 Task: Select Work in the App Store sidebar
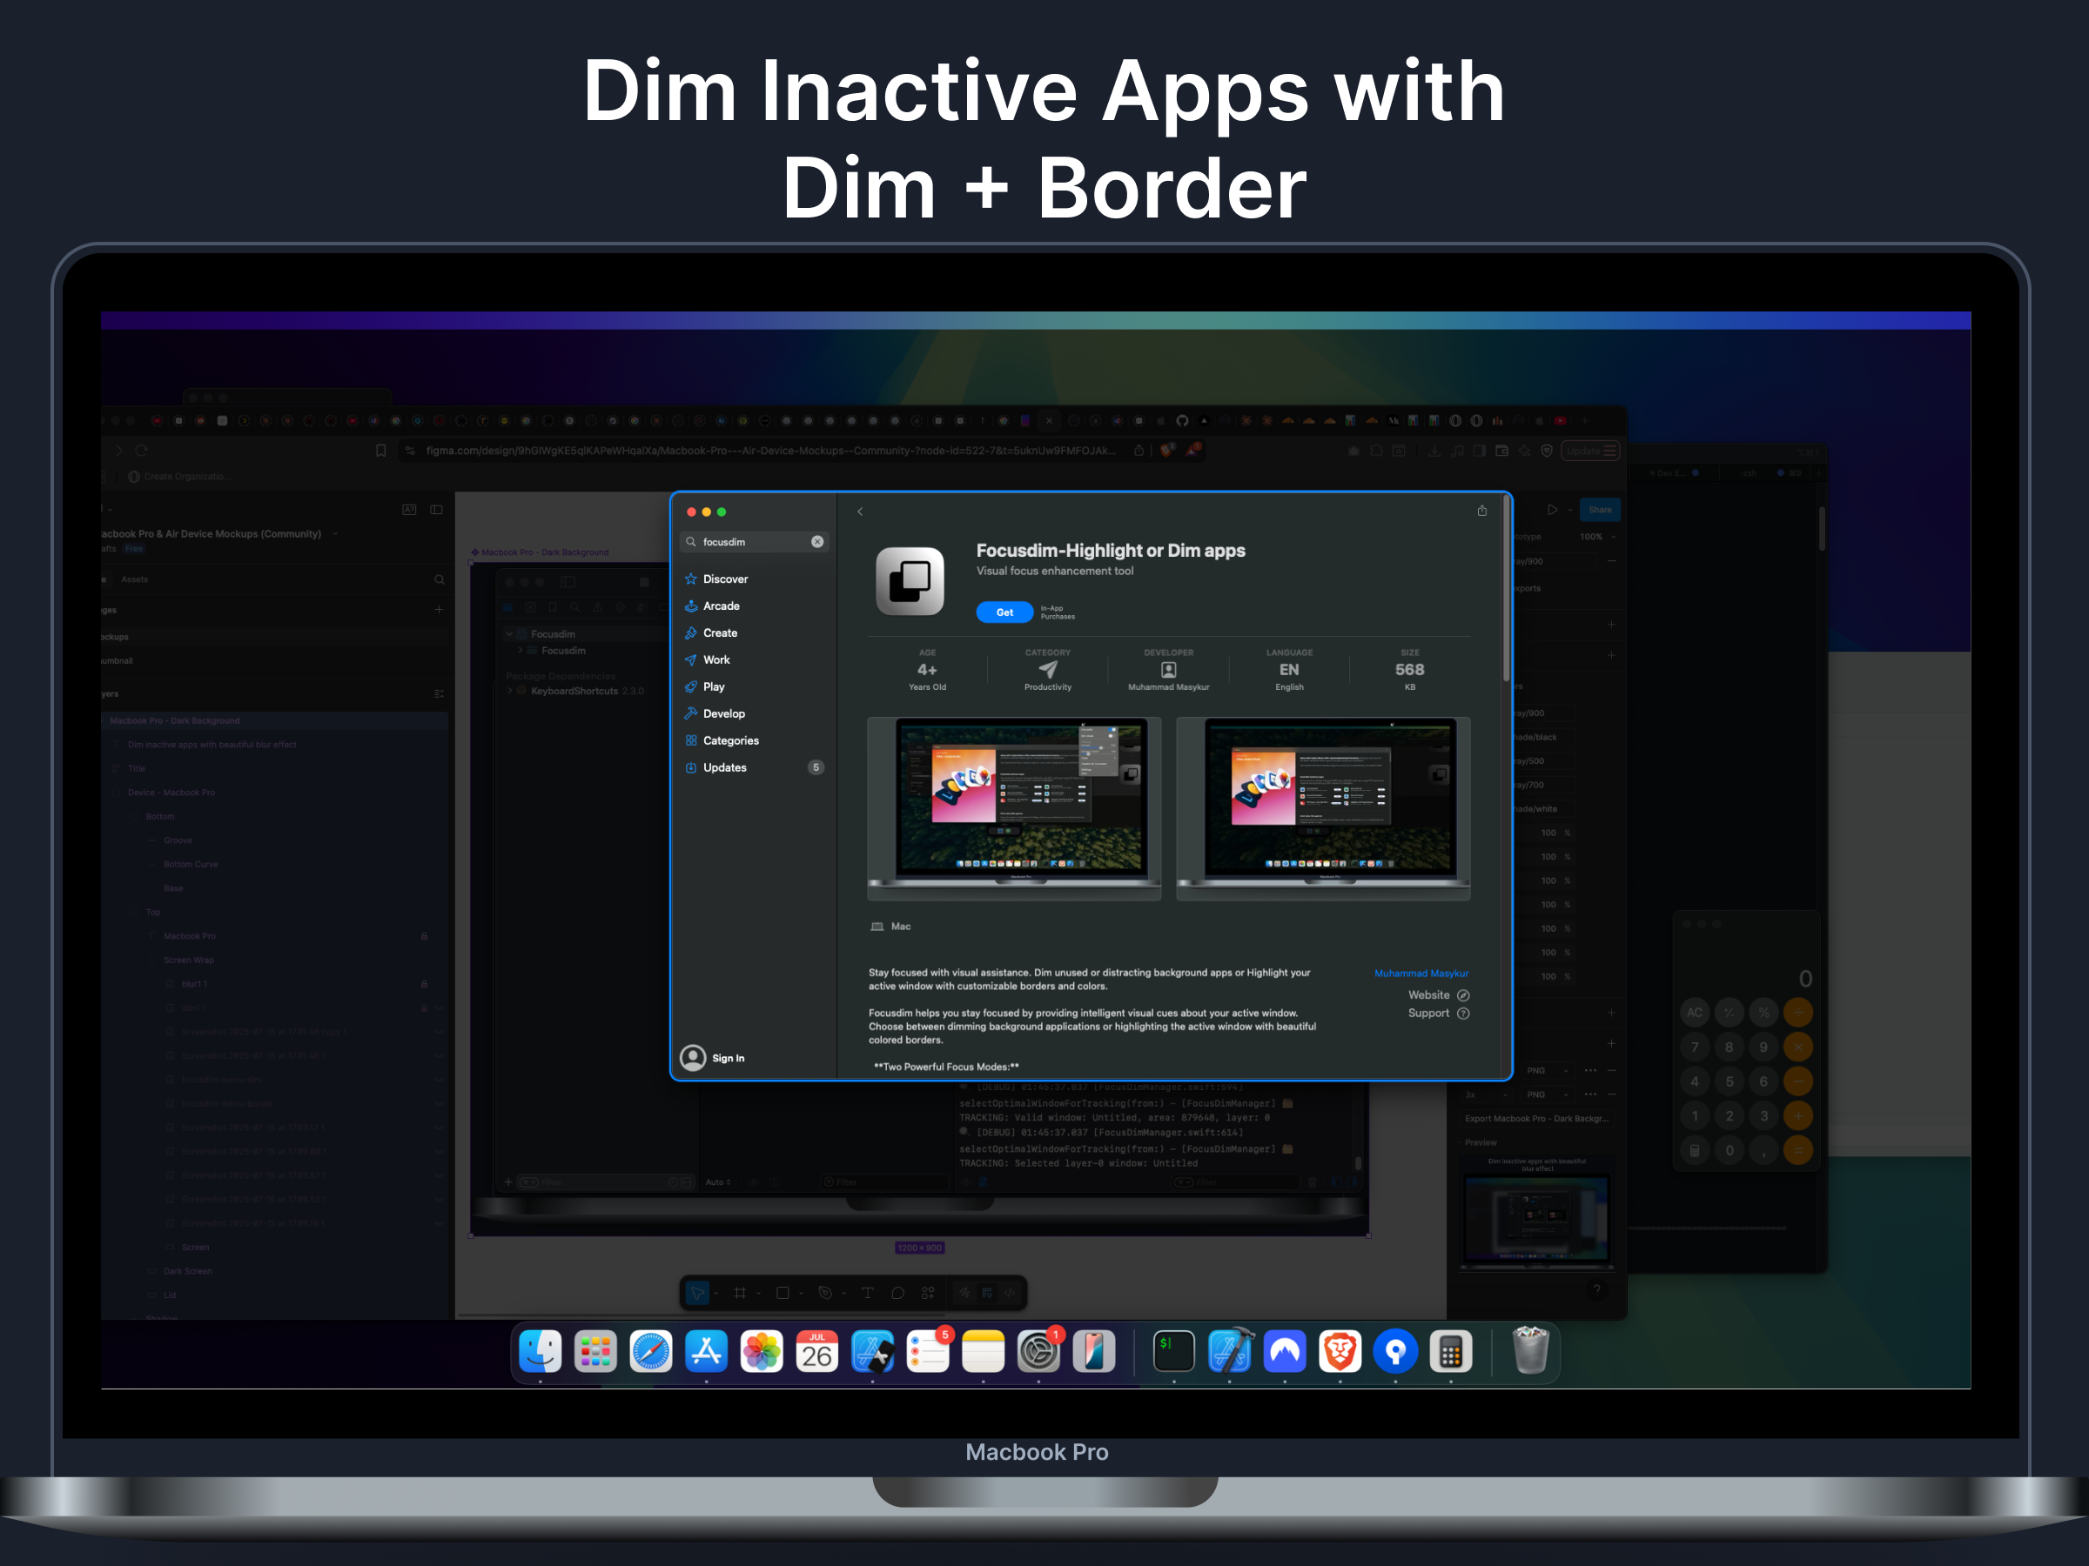tap(754, 659)
